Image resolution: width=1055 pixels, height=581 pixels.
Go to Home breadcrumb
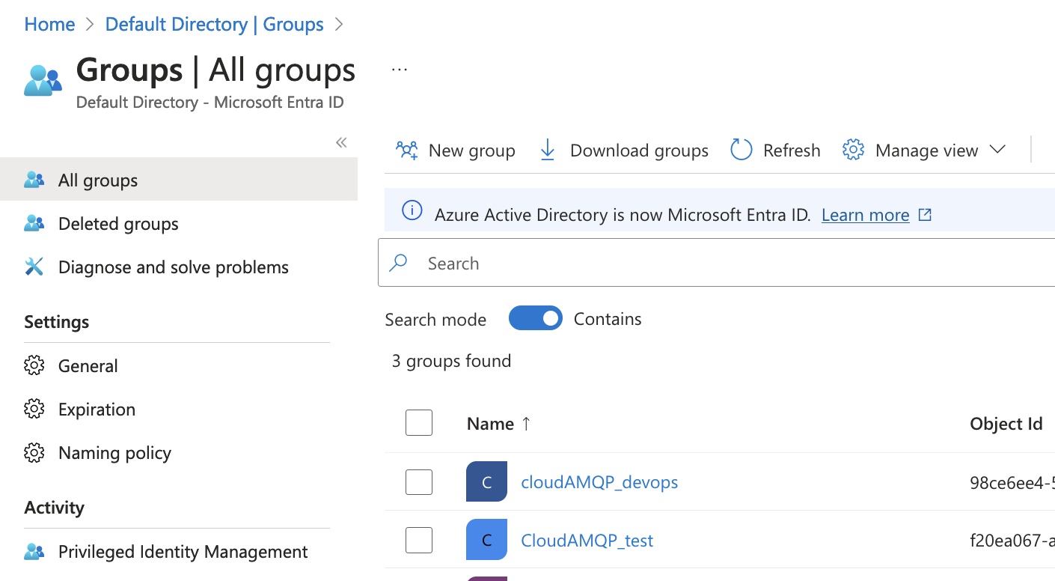tap(49, 24)
